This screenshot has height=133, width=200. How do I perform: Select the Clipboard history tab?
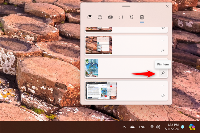point(142,17)
